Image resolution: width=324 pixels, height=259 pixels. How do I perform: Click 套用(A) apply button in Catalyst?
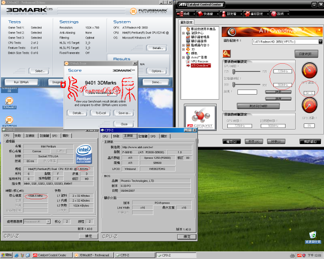pos(254,142)
